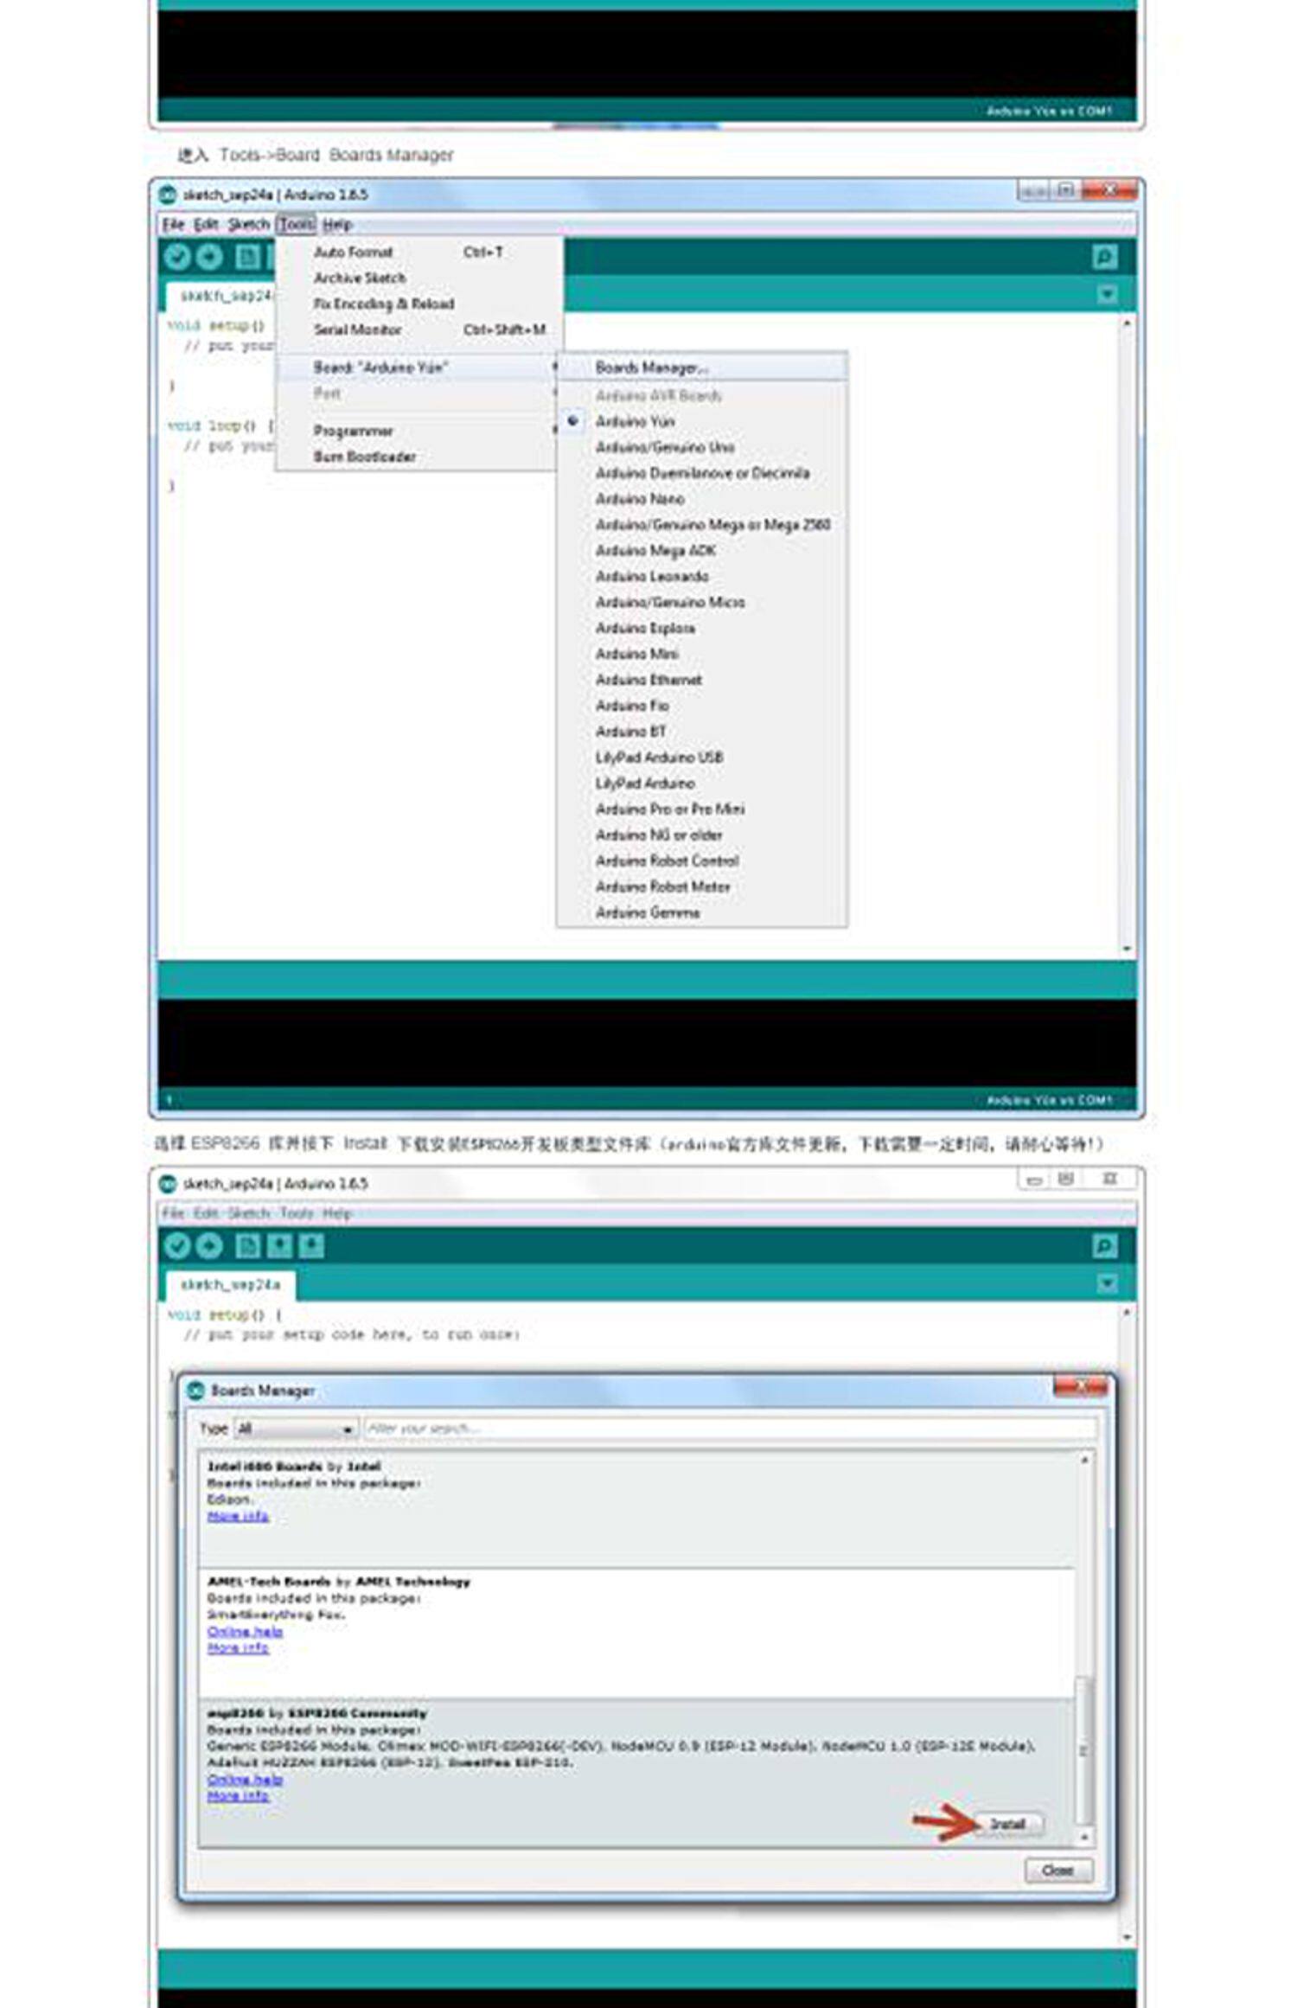
Task: Open the File menu beside the highlighted Tools menu
Action: tap(174, 225)
